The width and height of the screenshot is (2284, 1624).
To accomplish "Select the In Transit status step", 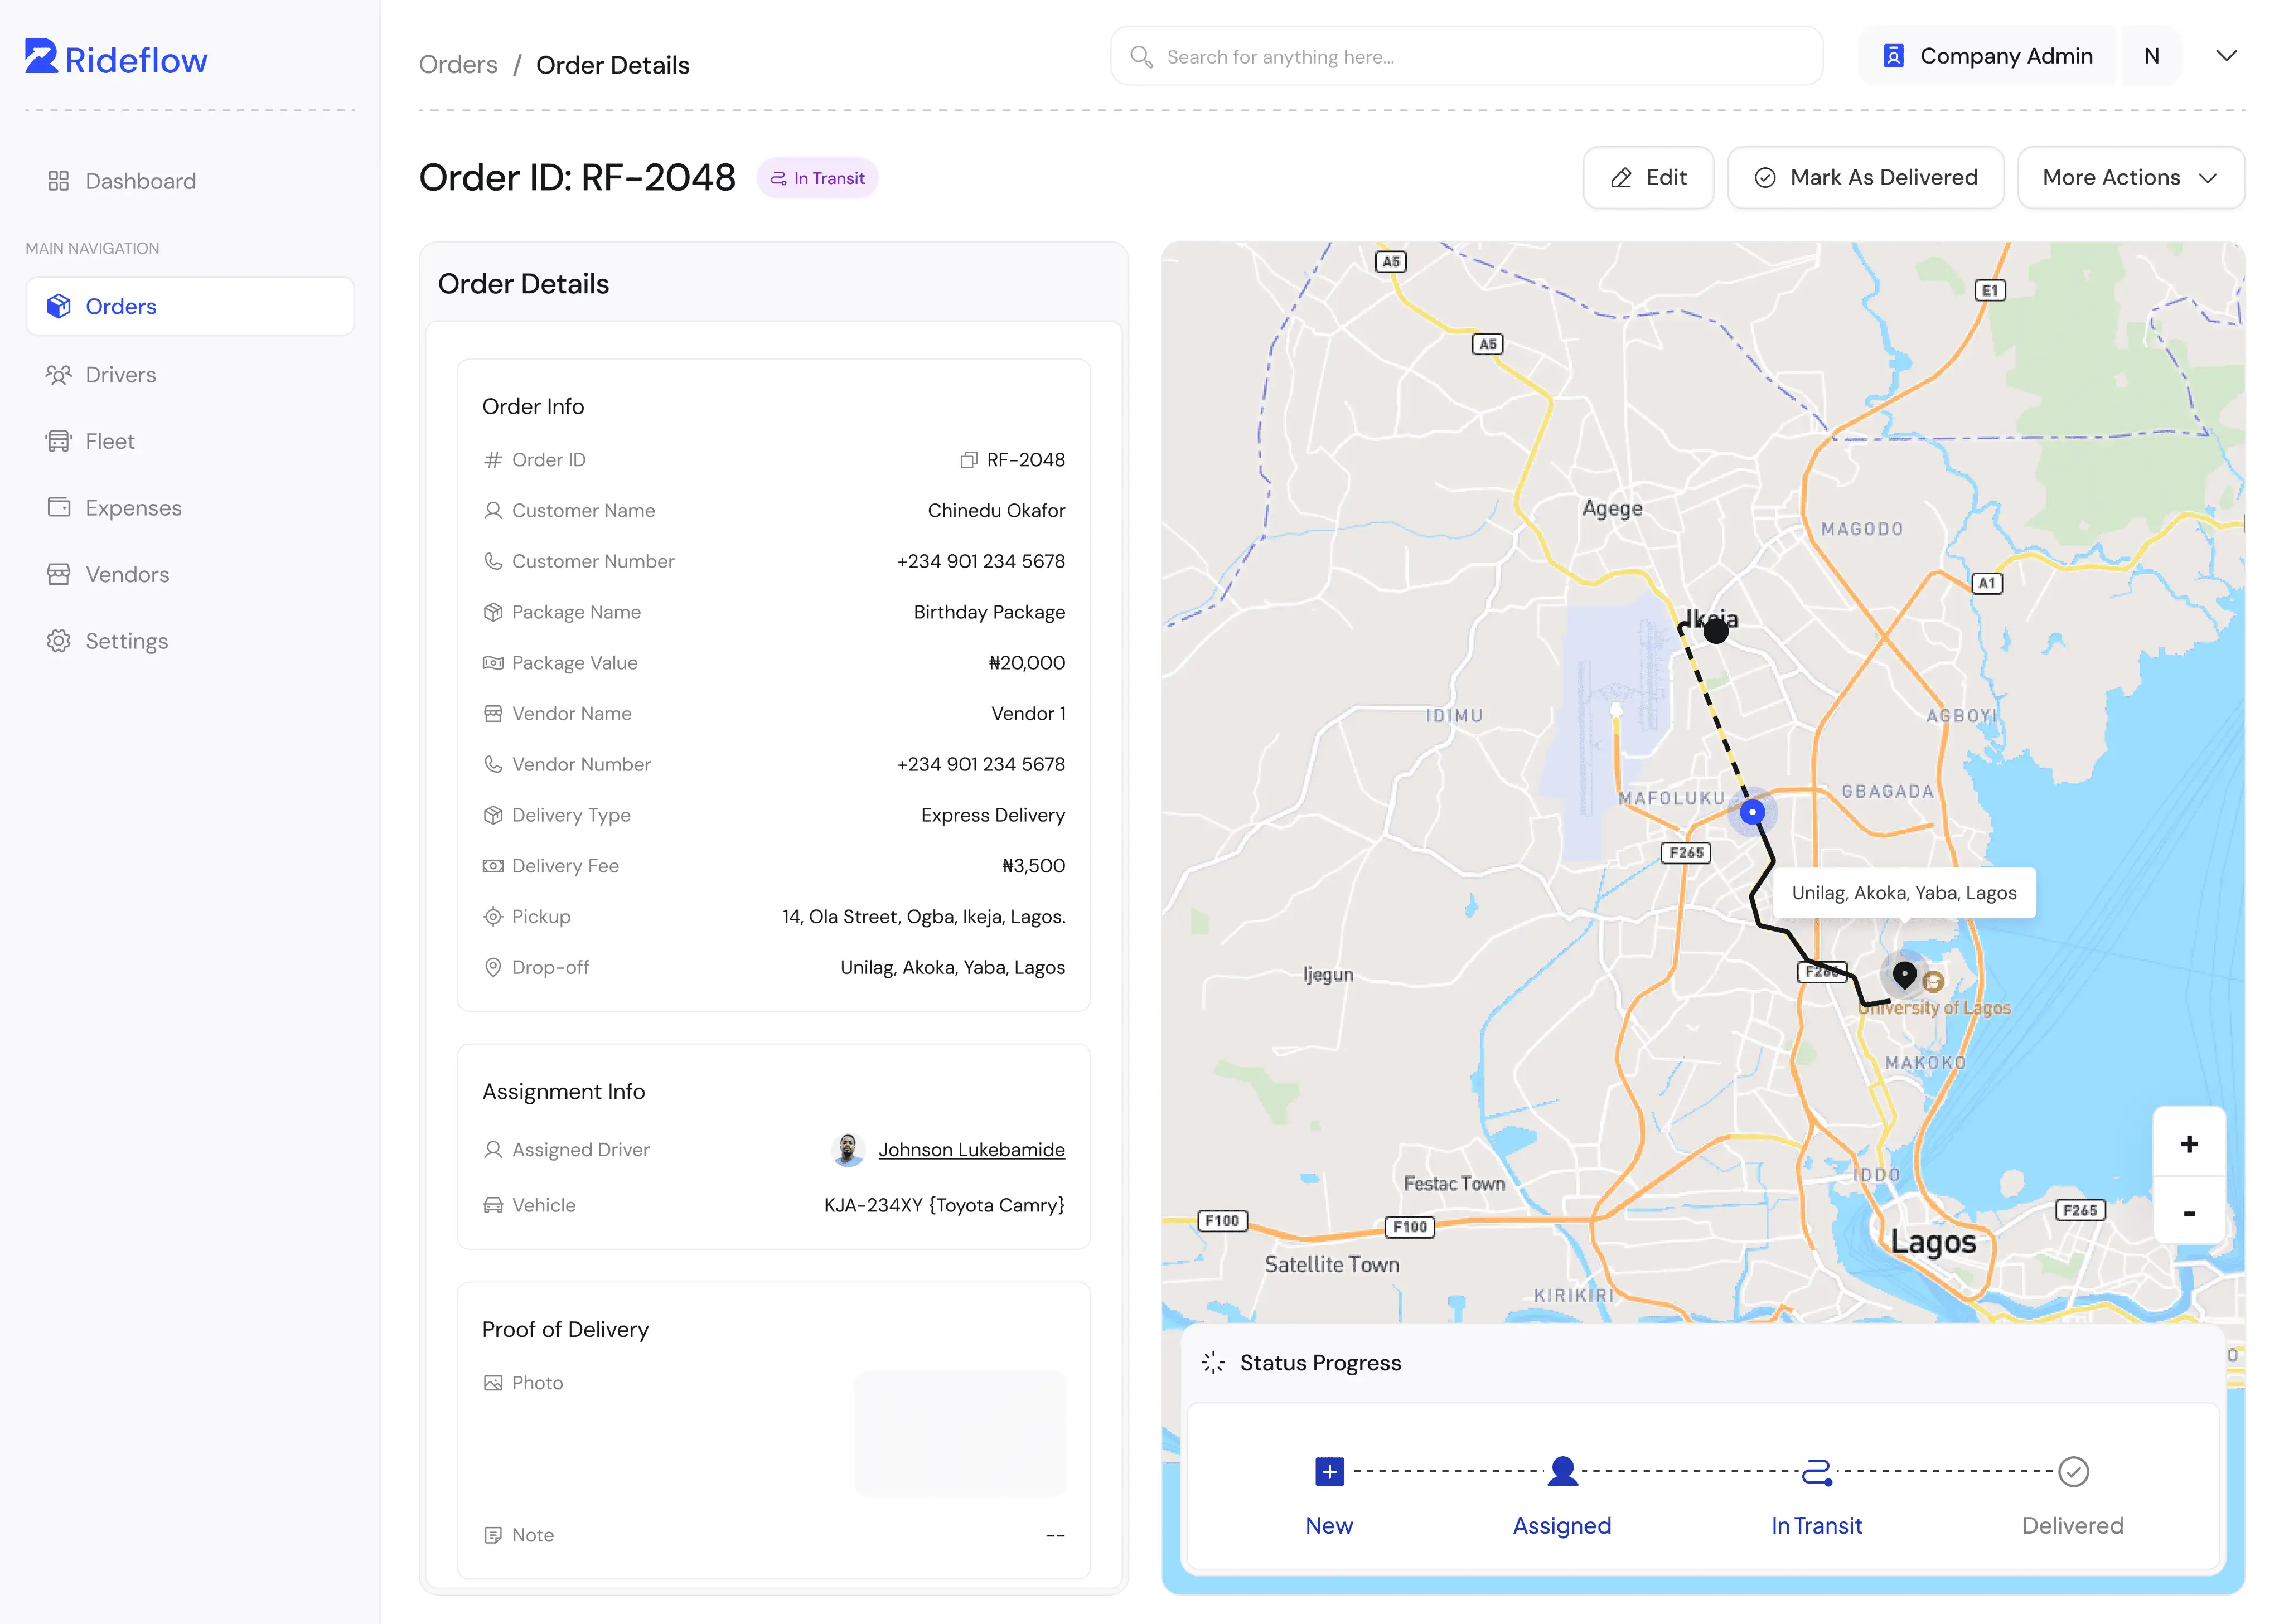I will 1817,1525.
